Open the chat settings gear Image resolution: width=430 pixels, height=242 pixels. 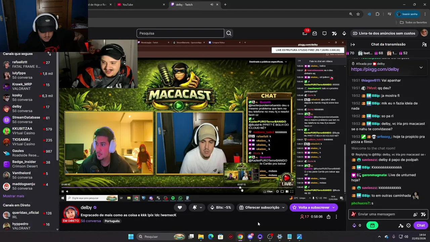click(x=408, y=226)
